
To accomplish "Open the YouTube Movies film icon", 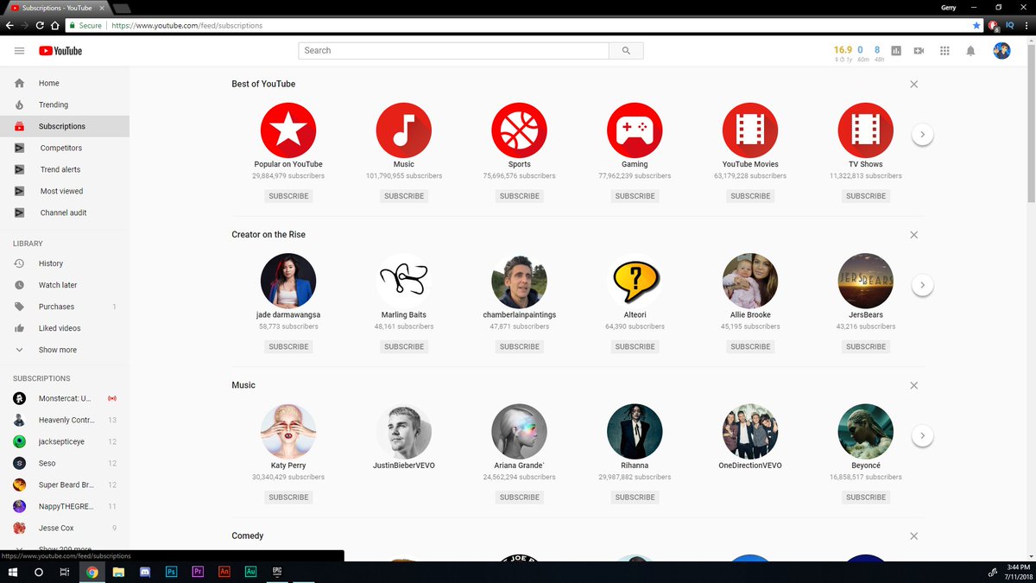I will [750, 130].
